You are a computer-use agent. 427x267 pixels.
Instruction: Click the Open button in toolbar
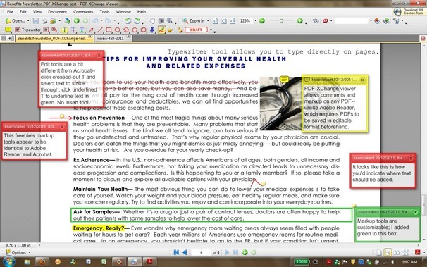coord(16,20)
